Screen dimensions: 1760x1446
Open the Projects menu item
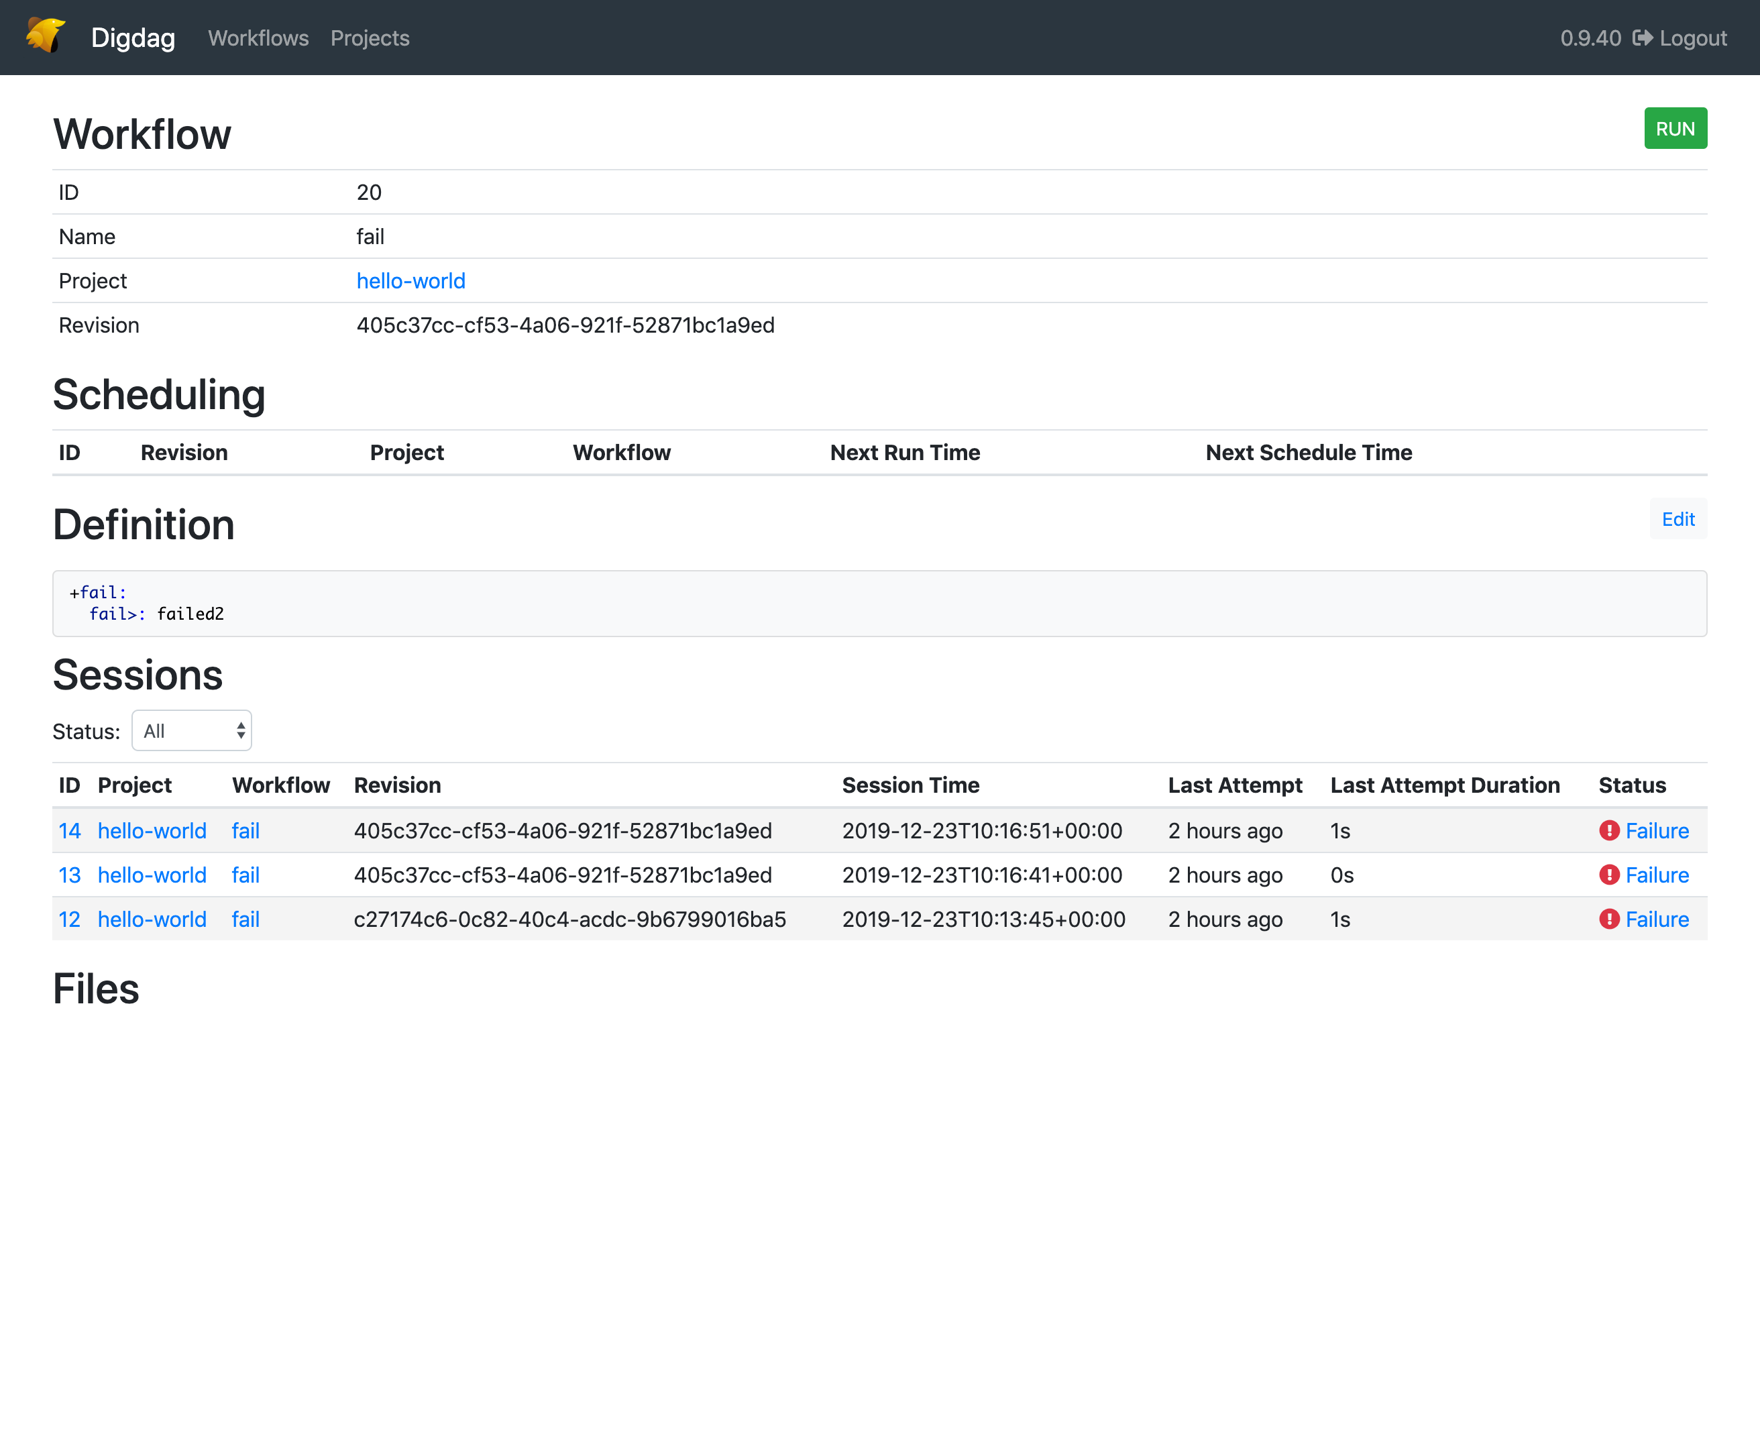pos(370,38)
